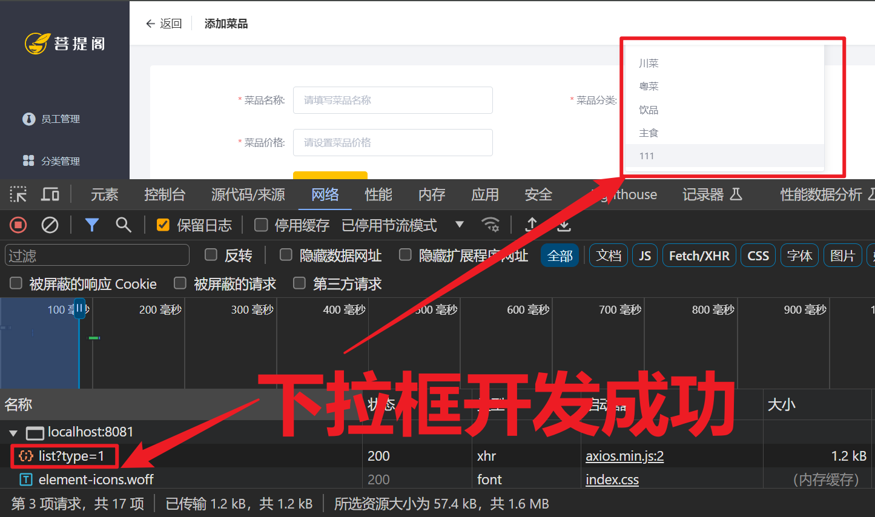Image resolution: width=875 pixels, height=517 pixels.
Task: Click the localhost:8081 frame icon
Action: (x=35, y=432)
